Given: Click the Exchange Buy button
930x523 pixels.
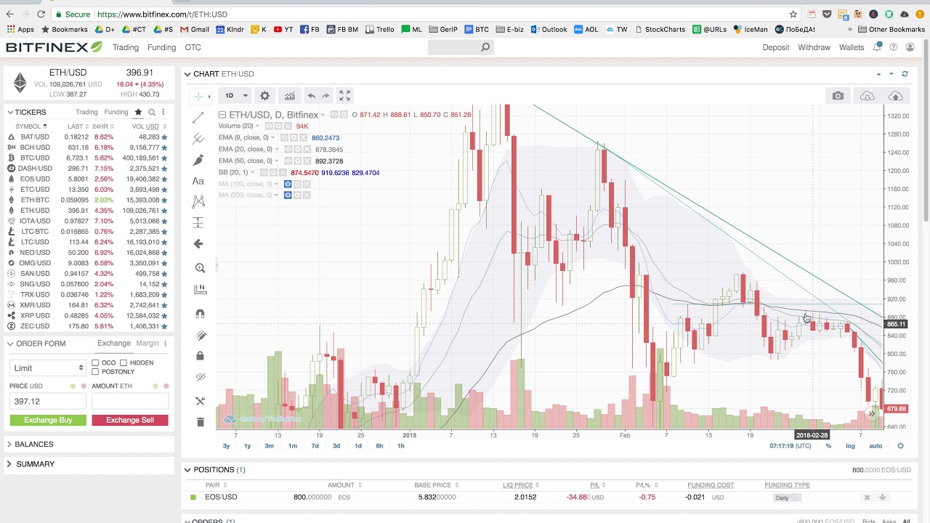Looking at the screenshot, I should pos(48,420).
